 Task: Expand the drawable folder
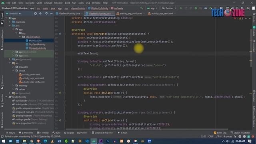coord(13,67)
